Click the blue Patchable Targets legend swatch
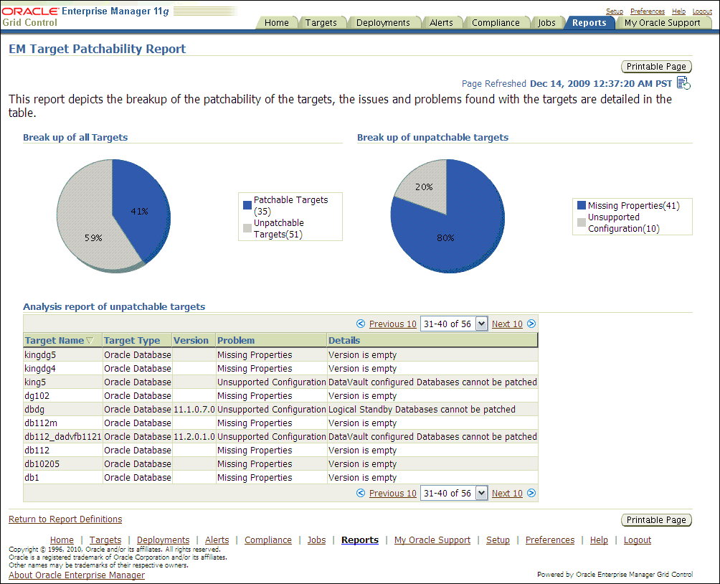 [x=247, y=205]
